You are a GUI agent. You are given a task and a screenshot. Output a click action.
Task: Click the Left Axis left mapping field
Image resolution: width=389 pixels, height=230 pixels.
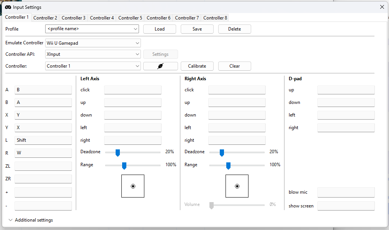(x=133, y=128)
